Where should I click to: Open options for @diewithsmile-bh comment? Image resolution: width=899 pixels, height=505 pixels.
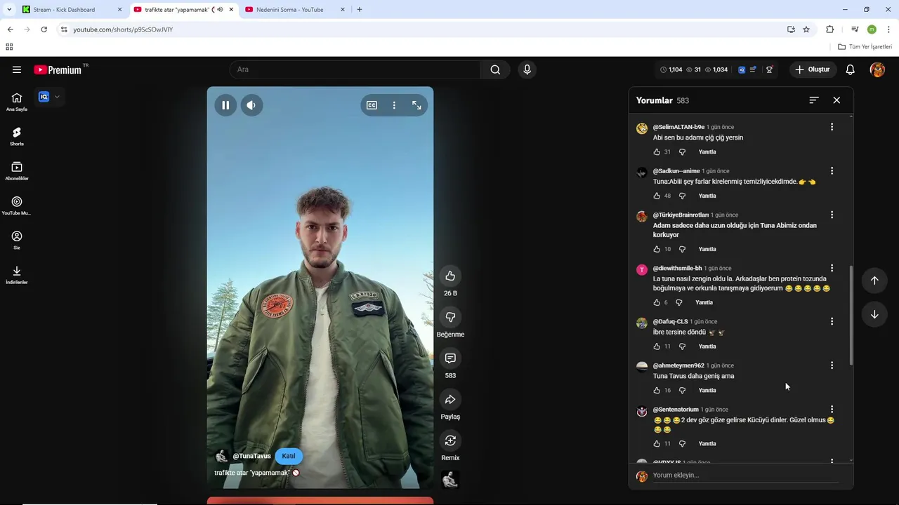(x=832, y=268)
